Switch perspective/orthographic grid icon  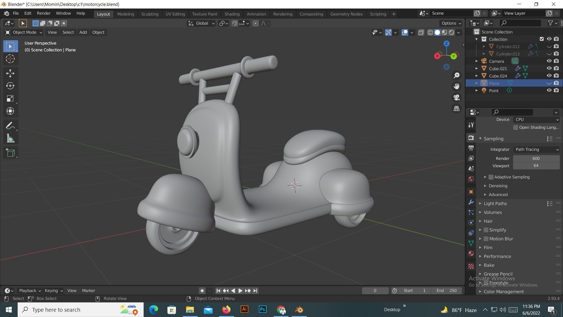point(457,109)
